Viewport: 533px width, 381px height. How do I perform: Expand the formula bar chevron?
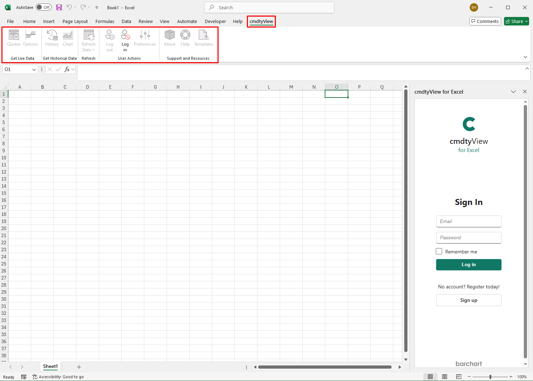(527, 69)
